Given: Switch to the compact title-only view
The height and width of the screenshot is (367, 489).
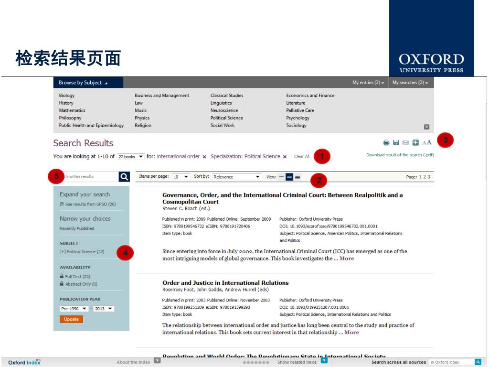Looking at the screenshot, I should click(281, 177).
